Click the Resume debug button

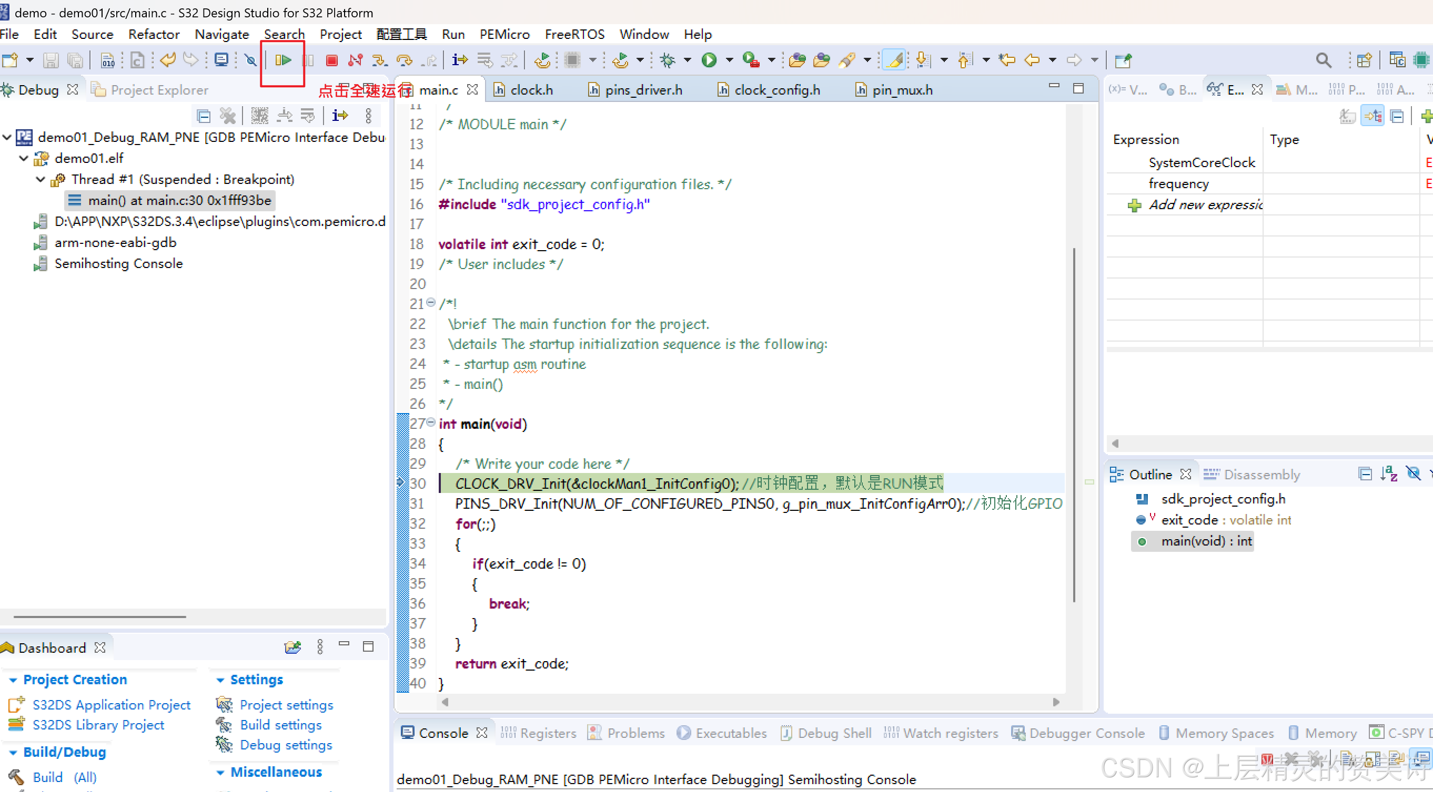pyautogui.click(x=283, y=60)
